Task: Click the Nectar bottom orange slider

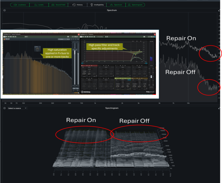Action: click(x=76, y=93)
